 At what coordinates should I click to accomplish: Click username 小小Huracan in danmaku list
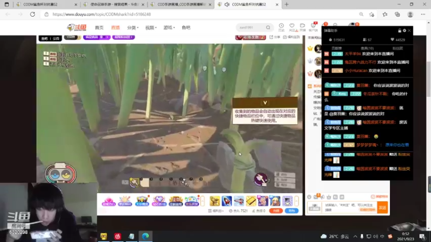(356, 70)
